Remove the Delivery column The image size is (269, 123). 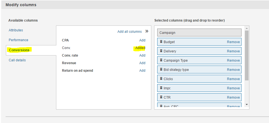coord(233,51)
